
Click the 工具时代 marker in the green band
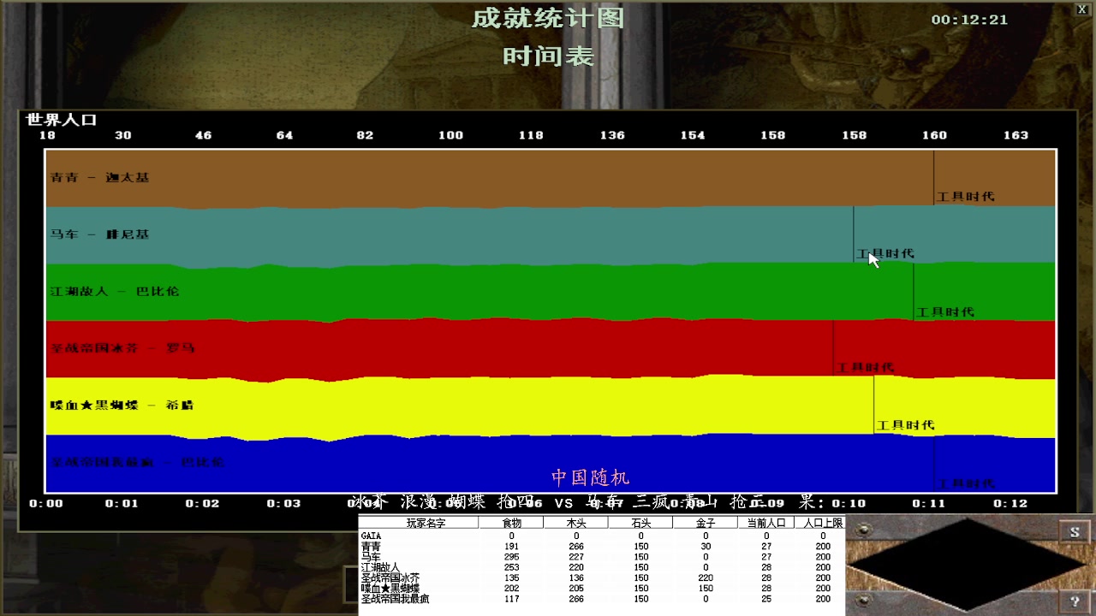[945, 312]
